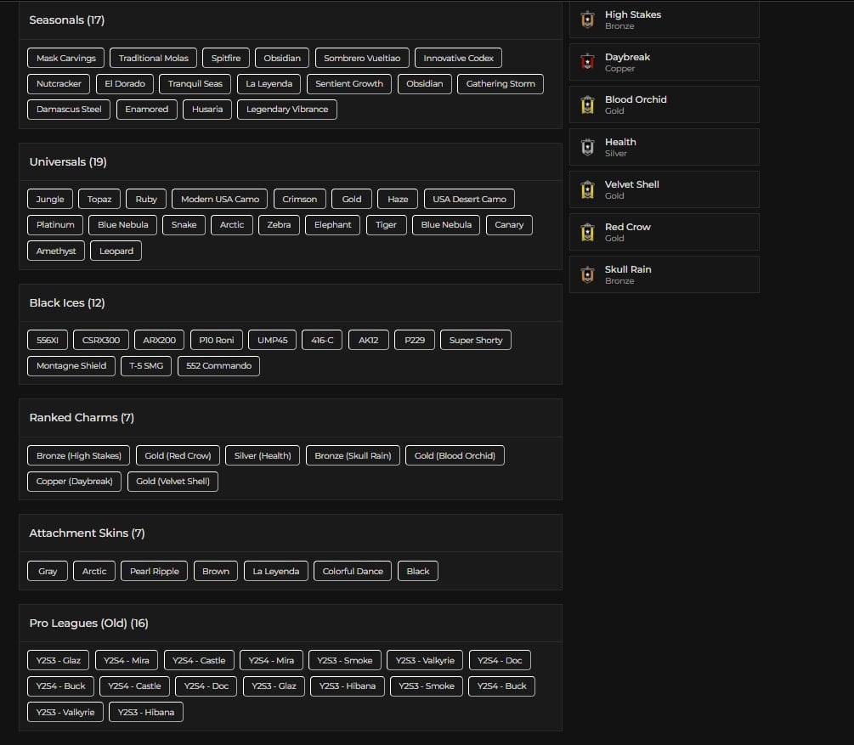The height and width of the screenshot is (745, 854).
Task: Open the Innovative Codex tag
Action: (x=458, y=58)
